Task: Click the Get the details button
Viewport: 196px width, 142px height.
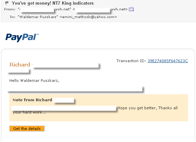Action: coord(27,129)
